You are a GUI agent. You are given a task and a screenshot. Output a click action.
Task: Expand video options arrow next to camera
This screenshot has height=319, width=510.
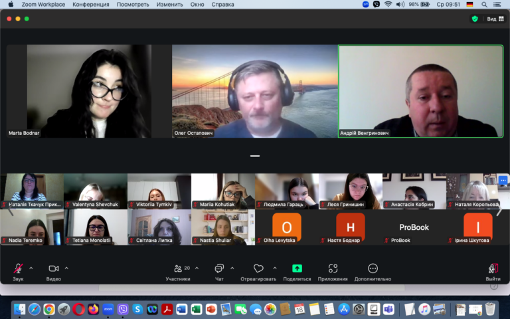point(66,268)
